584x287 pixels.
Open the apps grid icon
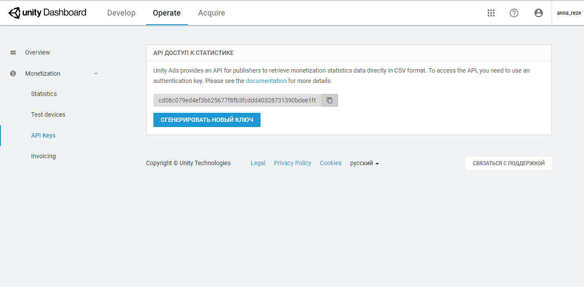coord(491,13)
